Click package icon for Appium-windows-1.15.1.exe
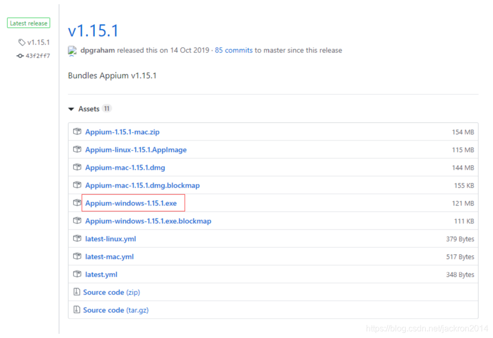Viewport: 493px width, 338px height. (x=77, y=203)
